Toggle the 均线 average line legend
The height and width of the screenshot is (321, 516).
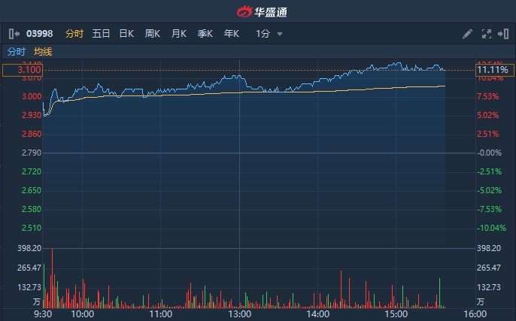click(44, 51)
